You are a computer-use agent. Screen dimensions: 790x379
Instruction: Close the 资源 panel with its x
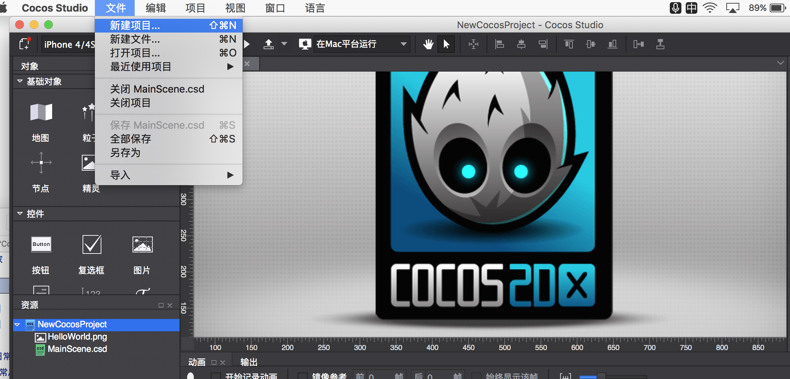pos(170,306)
